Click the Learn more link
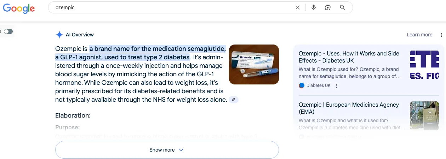The image size is (446, 159). (419, 35)
